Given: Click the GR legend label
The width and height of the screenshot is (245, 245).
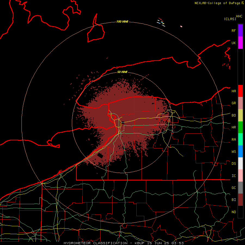Looking at the screenshot, I should (x=234, y=103).
